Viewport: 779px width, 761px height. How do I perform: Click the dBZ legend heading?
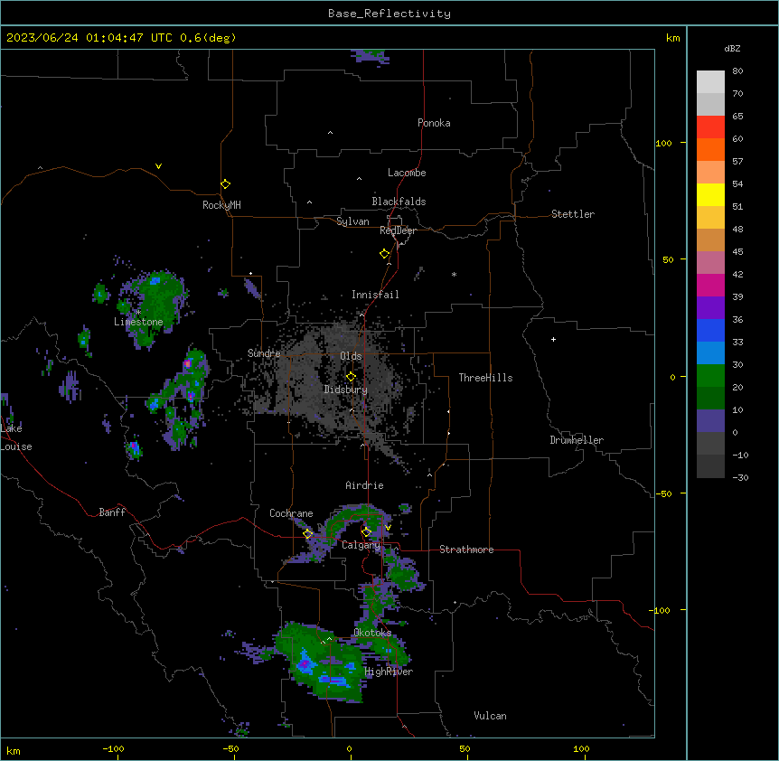732,49
